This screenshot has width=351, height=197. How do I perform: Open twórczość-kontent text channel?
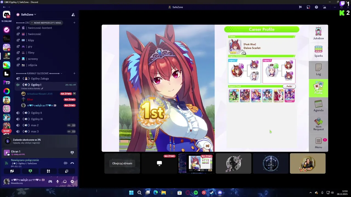click(x=46, y=28)
